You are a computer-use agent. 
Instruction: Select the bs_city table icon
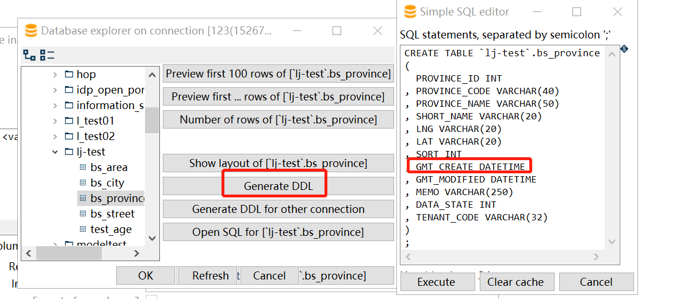coord(82,183)
